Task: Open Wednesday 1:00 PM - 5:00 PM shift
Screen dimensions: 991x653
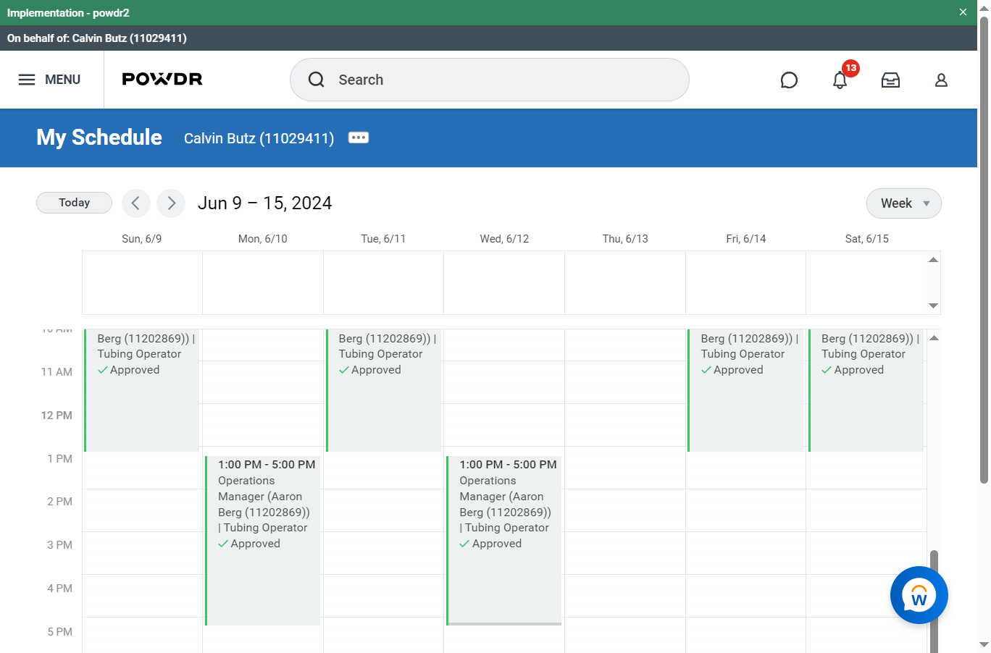Action: tap(504, 540)
